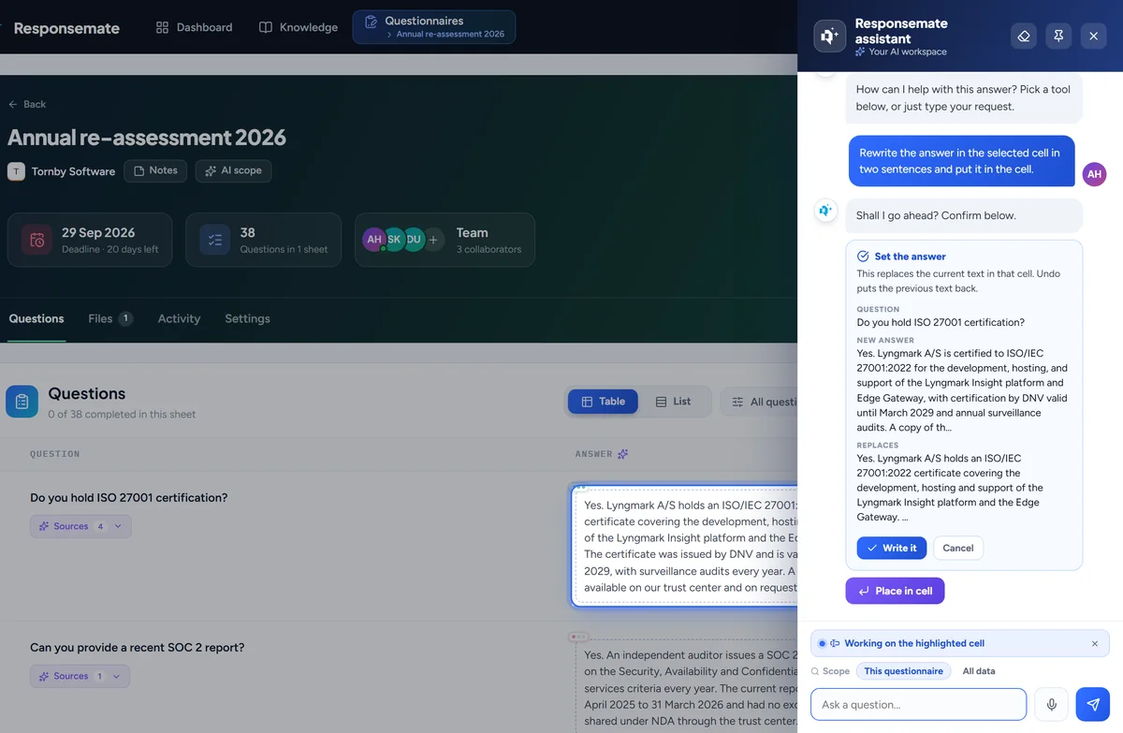Viewport: 1123px width, 733px height.
Task: Click the AH user avatar in chat
Action: [x=1094, y=174]
